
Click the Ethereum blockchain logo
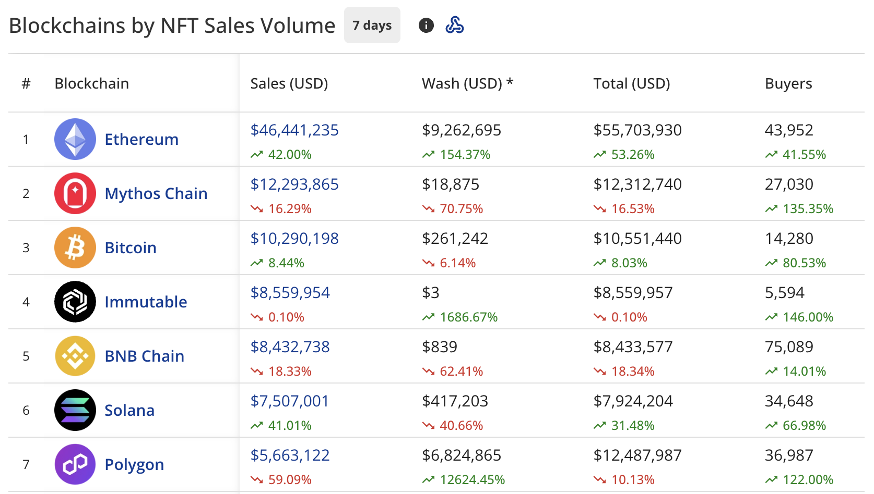75,139
